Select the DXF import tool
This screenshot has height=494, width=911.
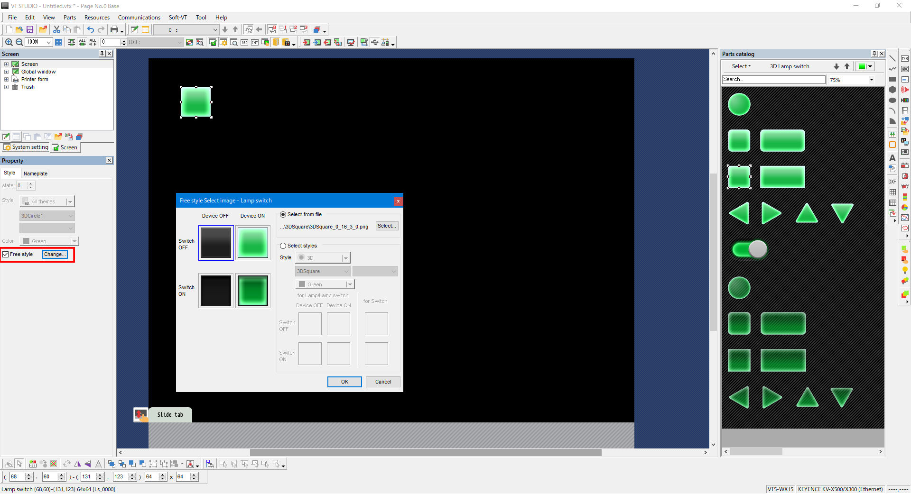[x=892, y=182]
